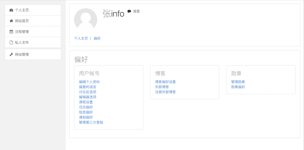Open 偏爱的语言 settings

[x=88, y=87]
